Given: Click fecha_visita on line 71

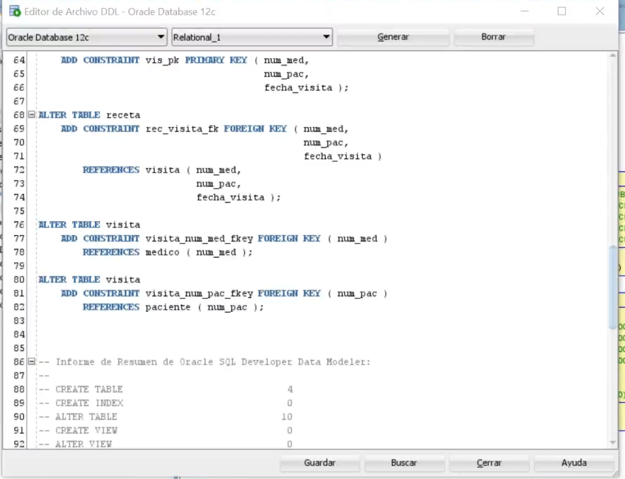Looking at the screenshot, I should 338,156.
